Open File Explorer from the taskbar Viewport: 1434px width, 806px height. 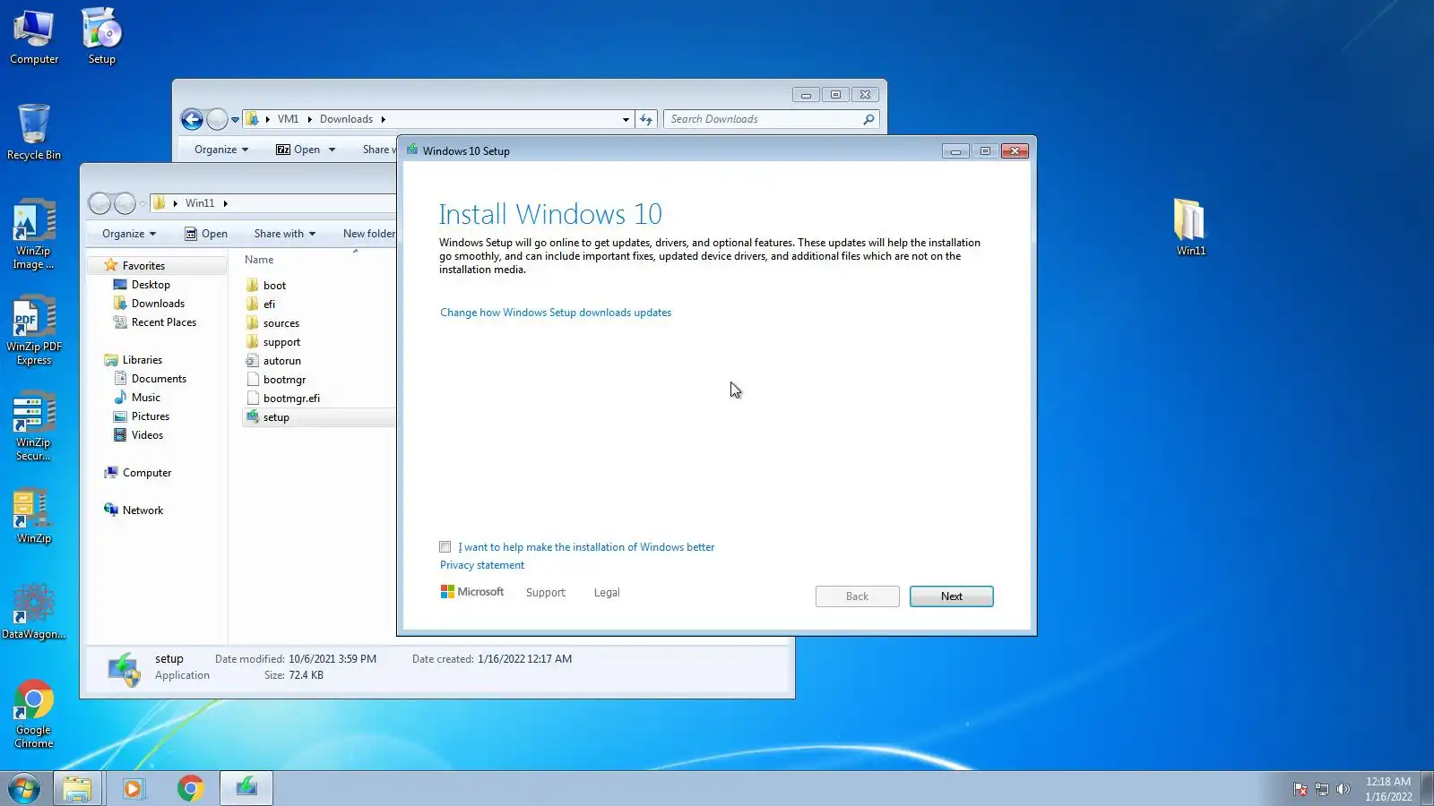(77, 788)
